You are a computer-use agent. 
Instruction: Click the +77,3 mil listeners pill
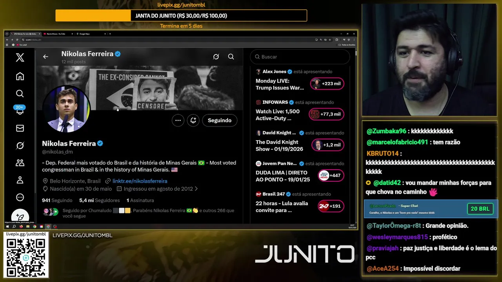point(326,114)
